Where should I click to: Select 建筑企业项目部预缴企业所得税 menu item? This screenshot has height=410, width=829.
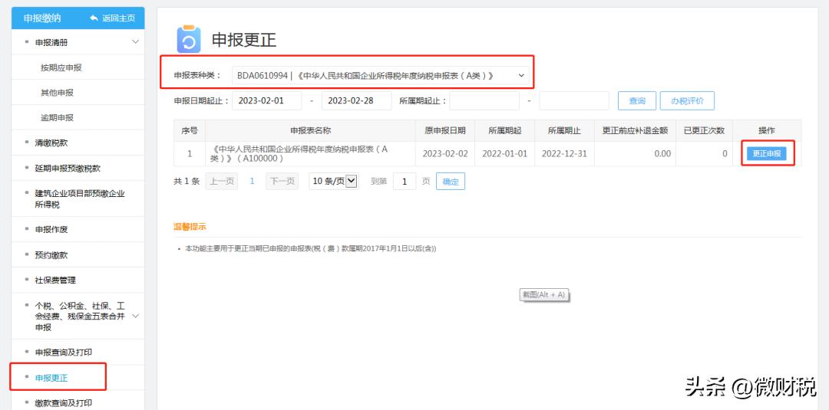[80, 199]
